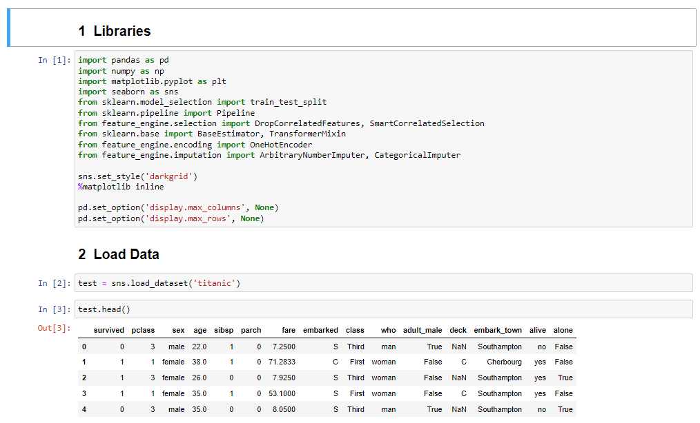700x423 pixels.
Task: Click row index 0 in the output table
Action: (x=84, y=346)
